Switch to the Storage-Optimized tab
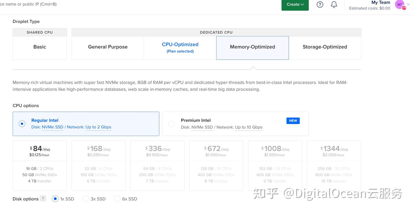 [x=325, y=47]
